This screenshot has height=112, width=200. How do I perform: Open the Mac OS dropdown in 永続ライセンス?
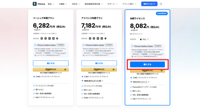tap(144, 39)
